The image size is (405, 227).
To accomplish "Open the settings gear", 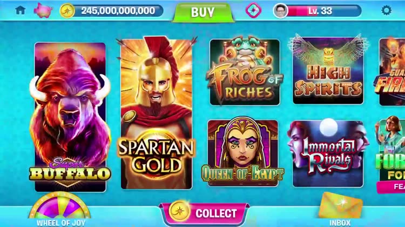I will (x=387, y=10).
